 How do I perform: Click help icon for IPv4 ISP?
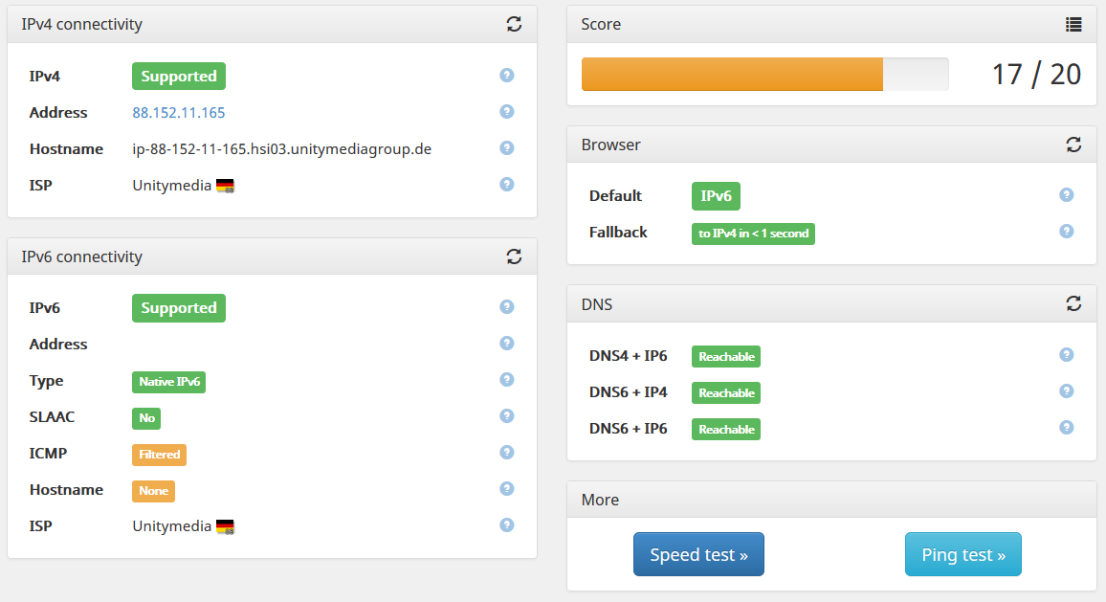tap(507, 185)
